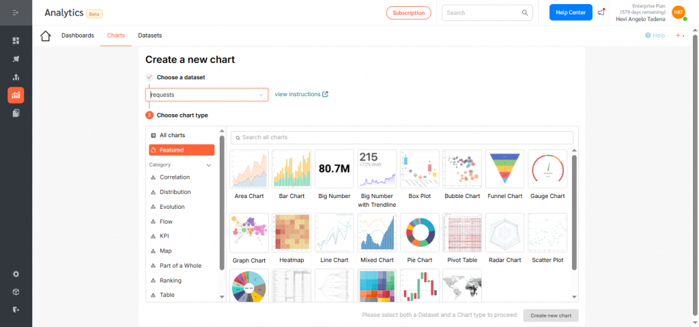This screenshot has width=699, height=327.
Task: Switch to the Datasets tab
Action: 149,35
